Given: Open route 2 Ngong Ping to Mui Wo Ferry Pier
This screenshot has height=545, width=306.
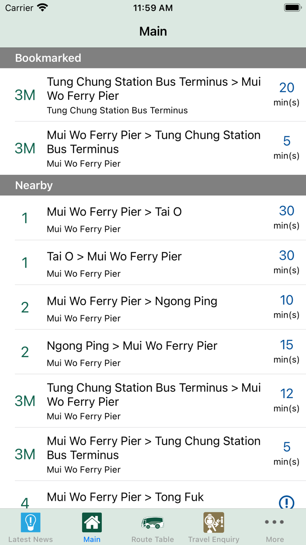Looking at the screenshot, I should tap(153, 352).
